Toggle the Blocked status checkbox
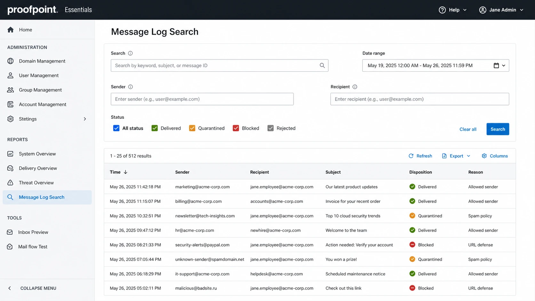Image resolution: width=535 pixels, height=301 pixels. coord(236,128)
